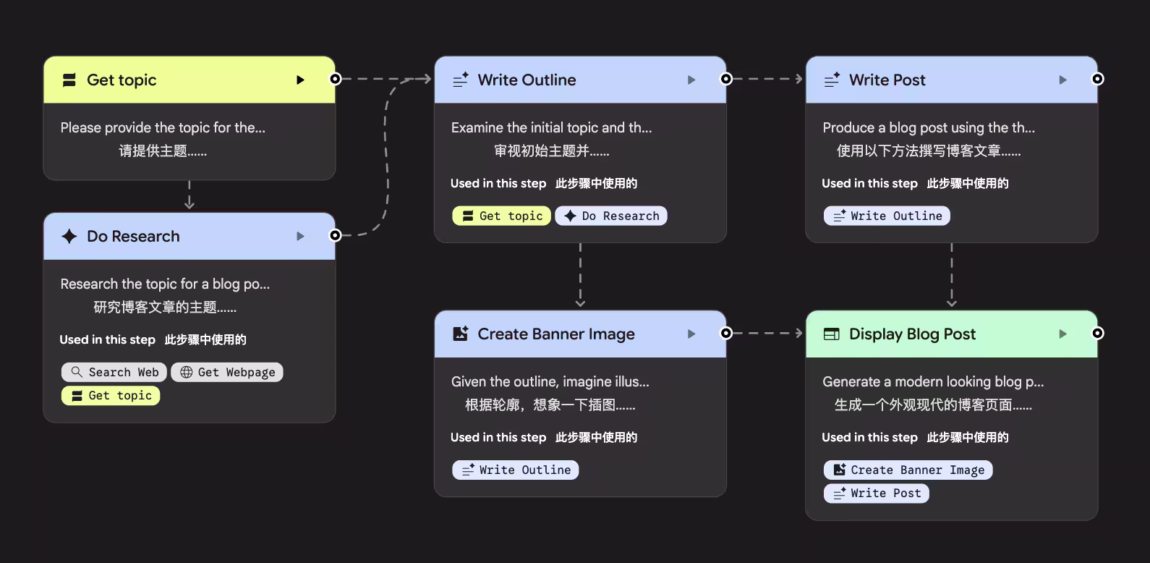1150x563 pixels.
Task: Click the Get topic output port
Action: click(x=336, y=79)
